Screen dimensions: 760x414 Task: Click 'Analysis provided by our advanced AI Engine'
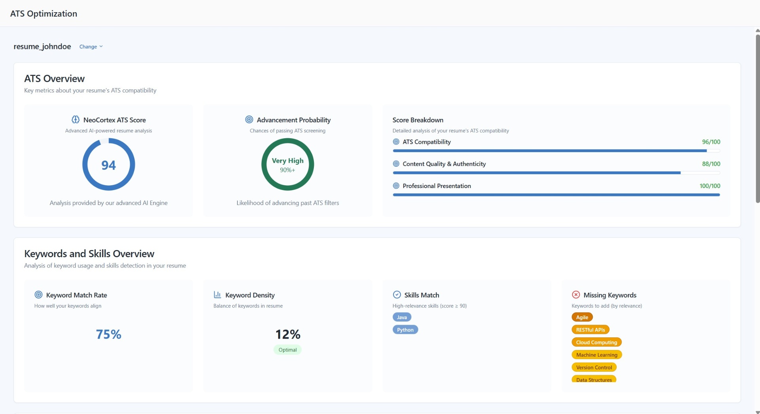(108, 203)
